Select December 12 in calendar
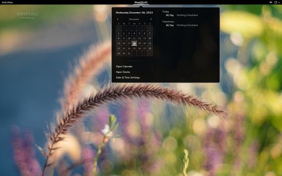This screenshot has height=176, width=282. pos(139,38)
